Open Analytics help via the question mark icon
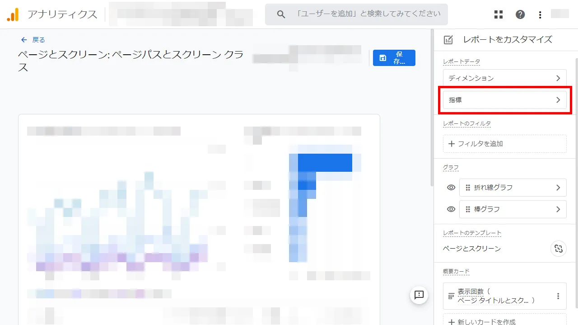The width and height of the screenshot is (578, 325). pos(520,14)
